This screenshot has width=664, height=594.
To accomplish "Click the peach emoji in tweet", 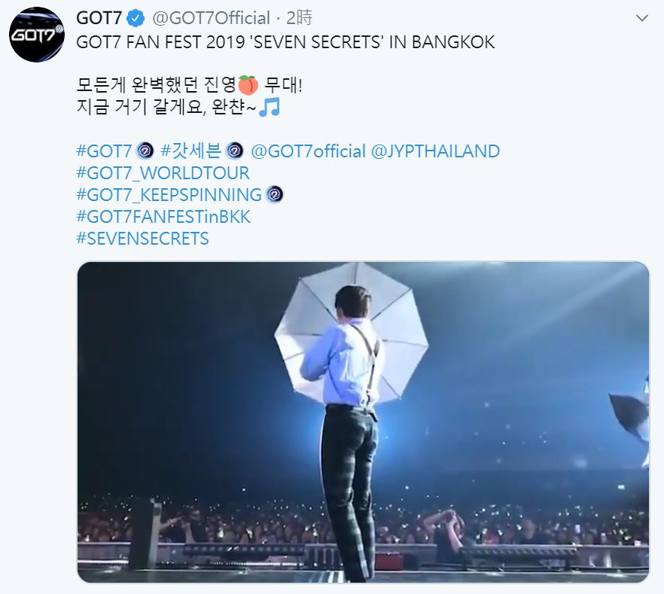I will 248,85.
